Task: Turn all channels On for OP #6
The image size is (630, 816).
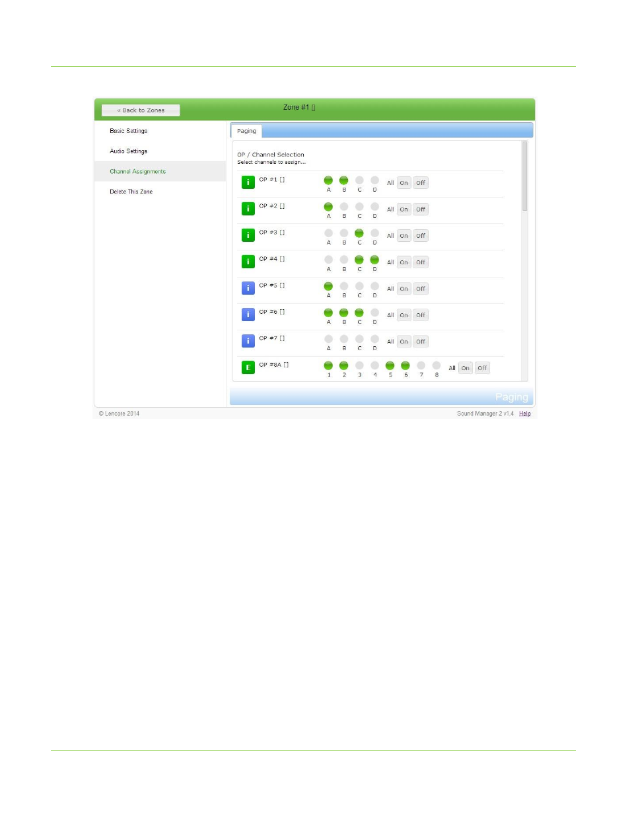Action: (404, 315)
